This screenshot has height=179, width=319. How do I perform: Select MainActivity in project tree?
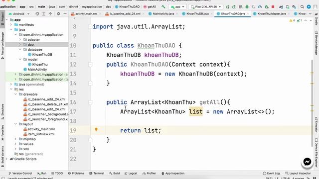(x=35, y=70)
